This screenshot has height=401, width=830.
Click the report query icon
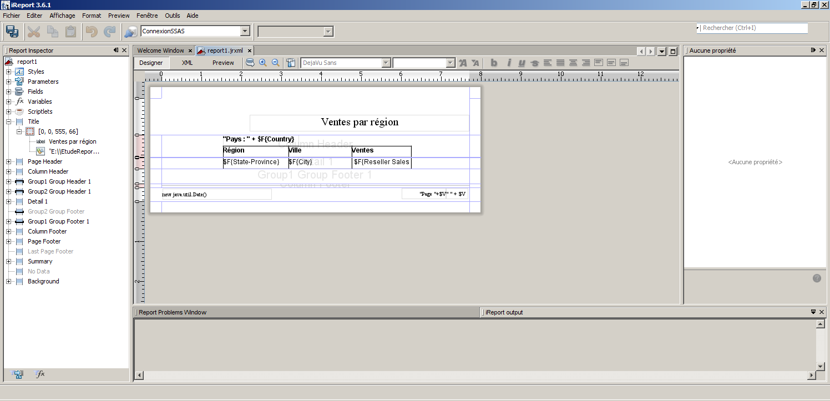(x=250, y=63)
